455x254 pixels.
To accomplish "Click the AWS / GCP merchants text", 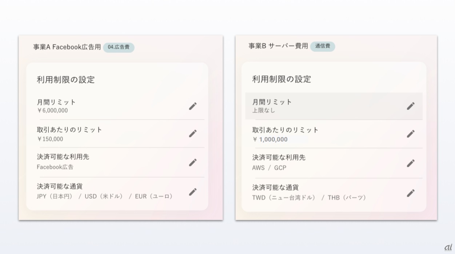I will pos(269,168).
